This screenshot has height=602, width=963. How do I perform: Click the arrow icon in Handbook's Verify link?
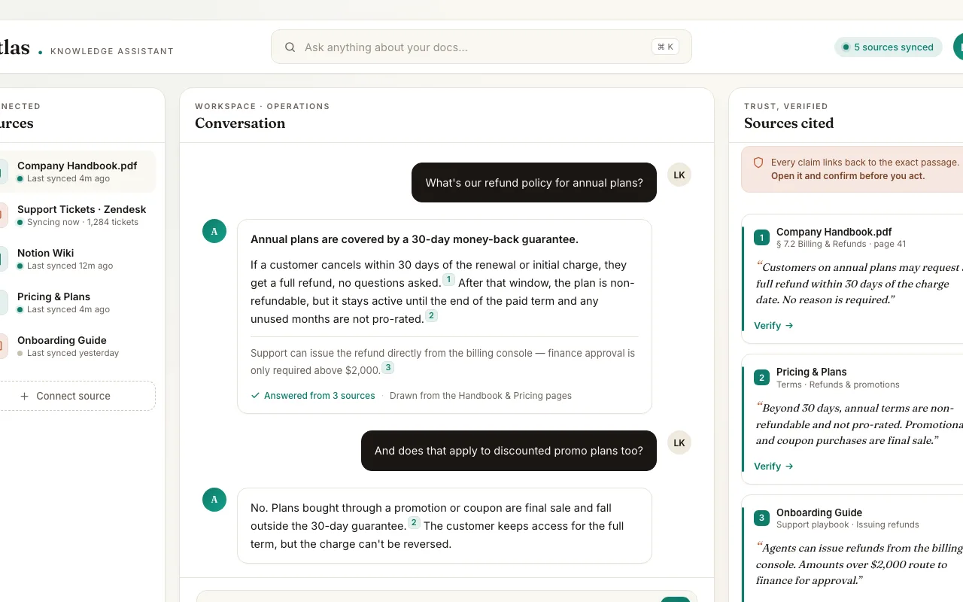(789, 326)
